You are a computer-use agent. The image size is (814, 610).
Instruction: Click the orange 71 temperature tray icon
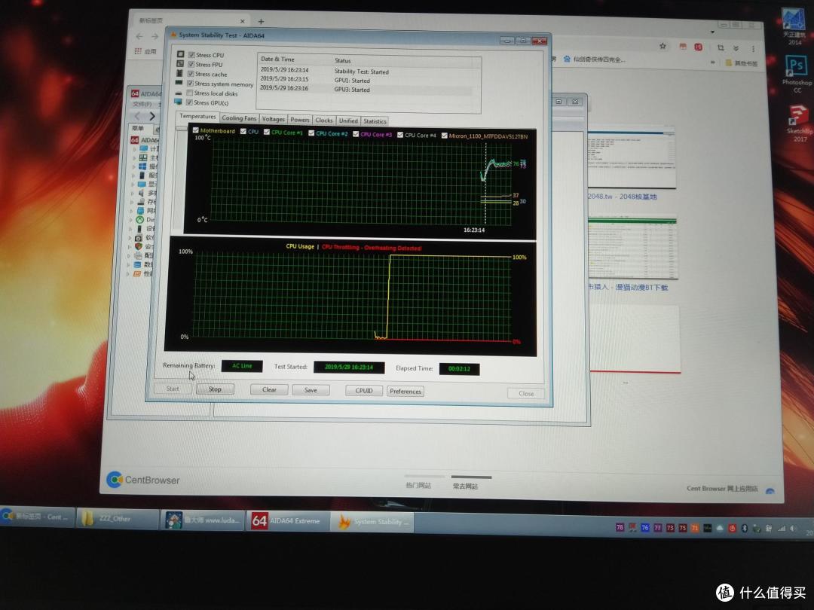[x=695, y=528]
